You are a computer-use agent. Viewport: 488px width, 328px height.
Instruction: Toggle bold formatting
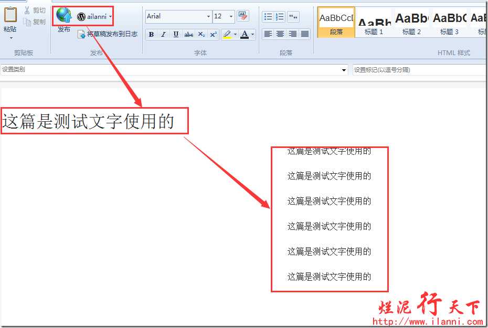[151, 34]
